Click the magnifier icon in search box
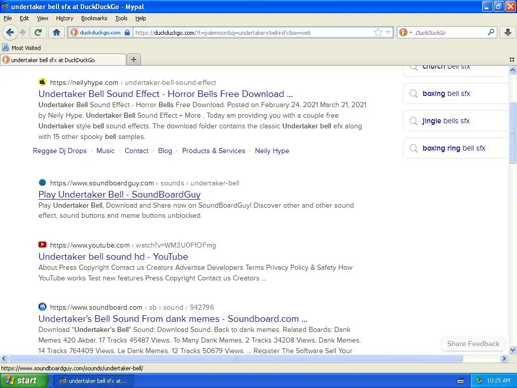 [x=491, y=32]
